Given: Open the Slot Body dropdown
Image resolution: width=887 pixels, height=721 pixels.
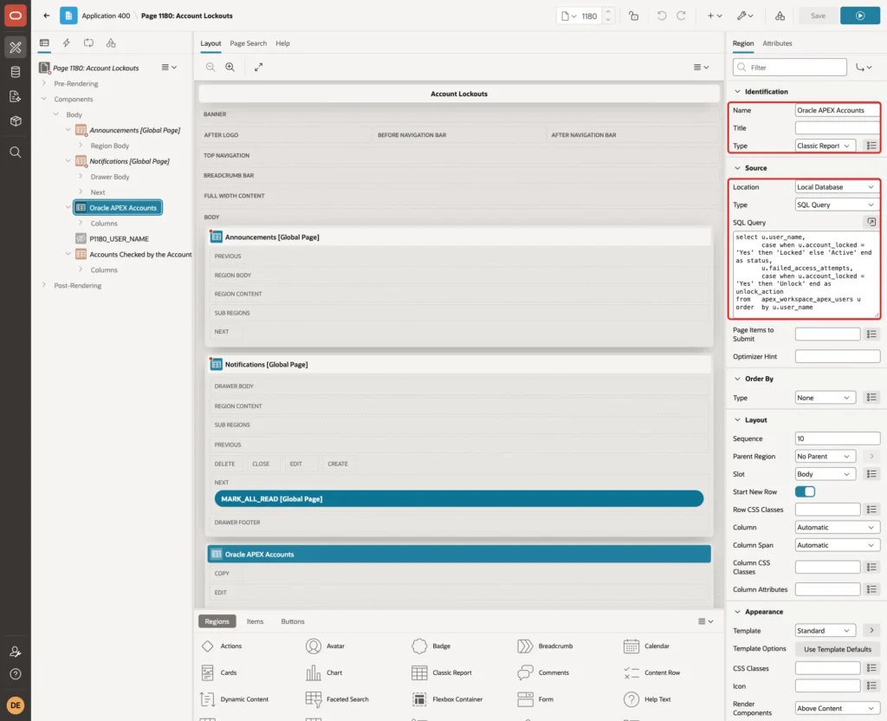Looking at the screenshot, I should tap(825, 474).
